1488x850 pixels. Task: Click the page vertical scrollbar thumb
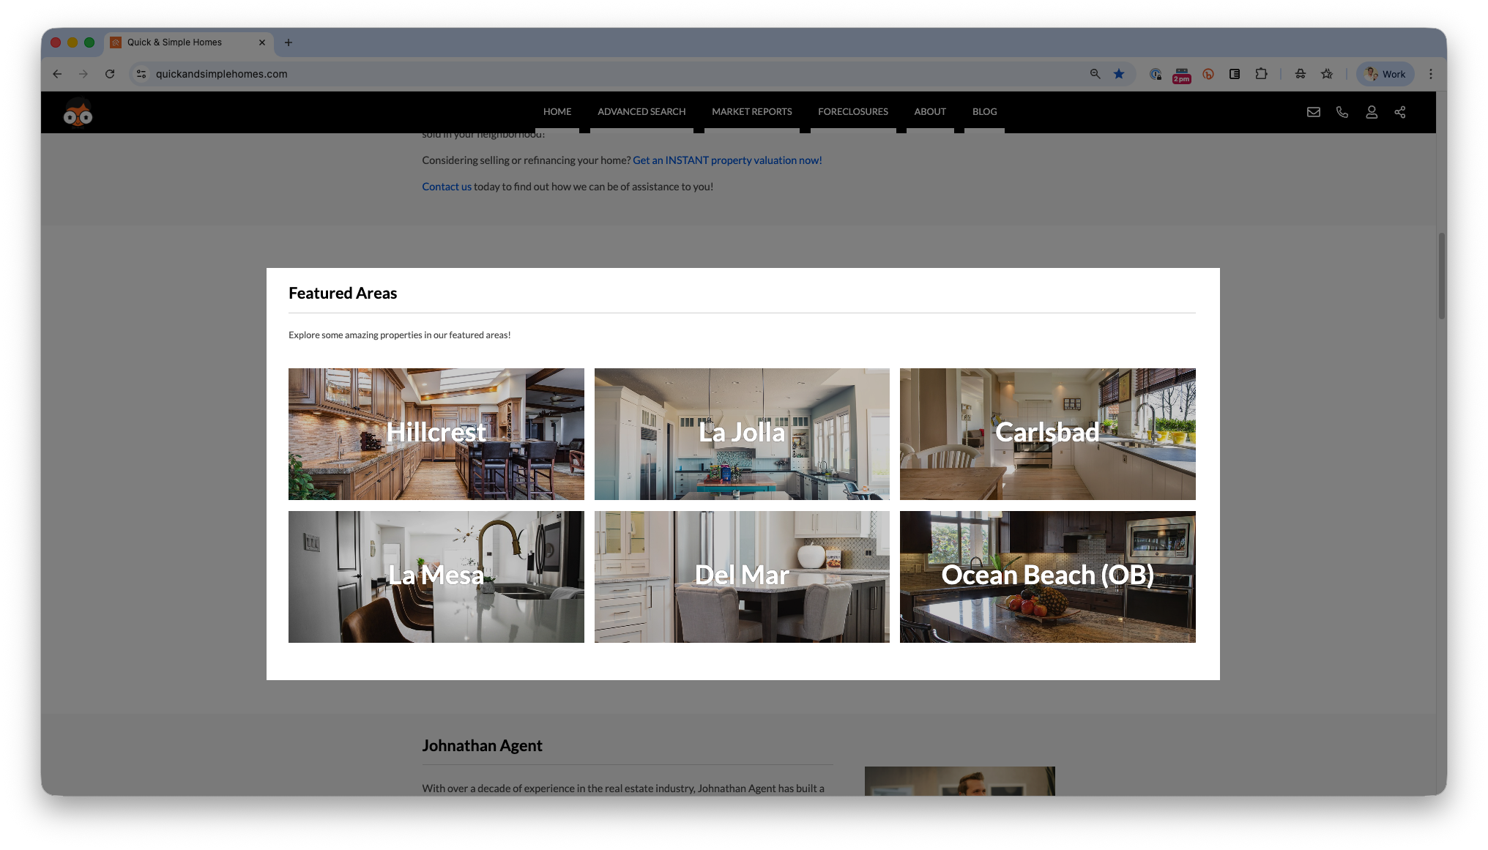[x=1441, y=275]
